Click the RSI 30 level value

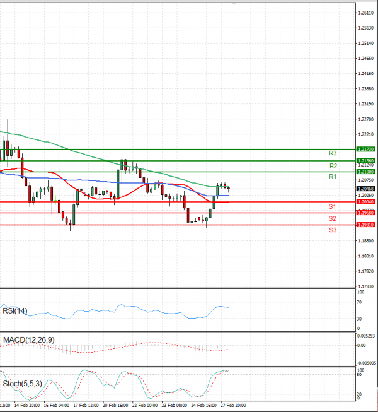(359, 319)
